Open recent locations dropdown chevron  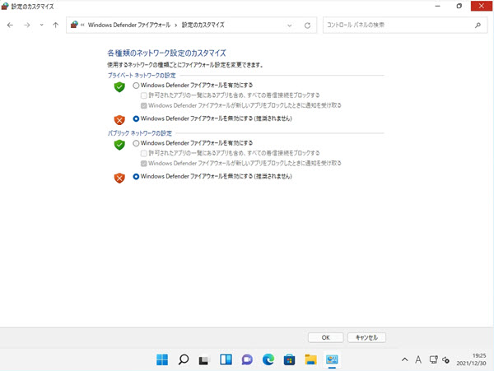pyautogui.click(x=42, y=26)
